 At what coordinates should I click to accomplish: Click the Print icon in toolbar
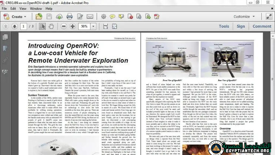click(69, 17)
